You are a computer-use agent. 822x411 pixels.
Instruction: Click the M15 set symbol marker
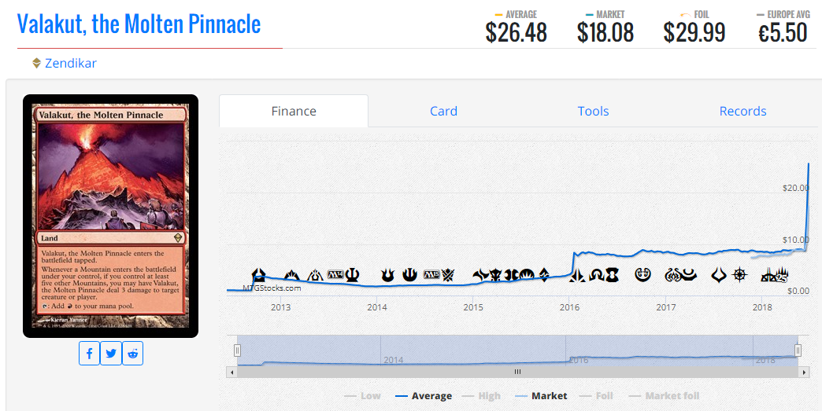(x=431, y=274)
